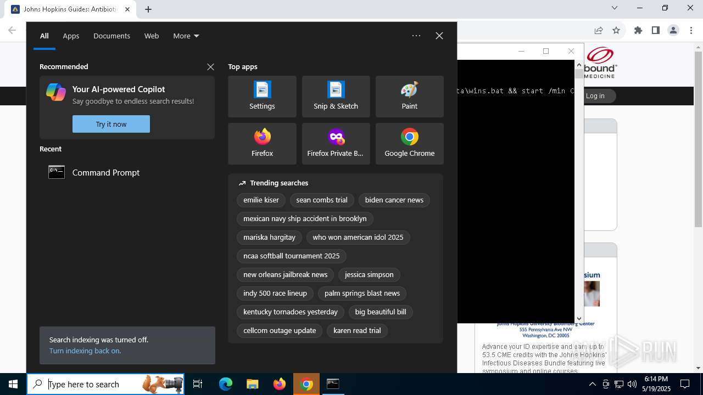Open Firefox from the taskbar
The width and height of the screenshot is (703, 395).
(280, 384)
